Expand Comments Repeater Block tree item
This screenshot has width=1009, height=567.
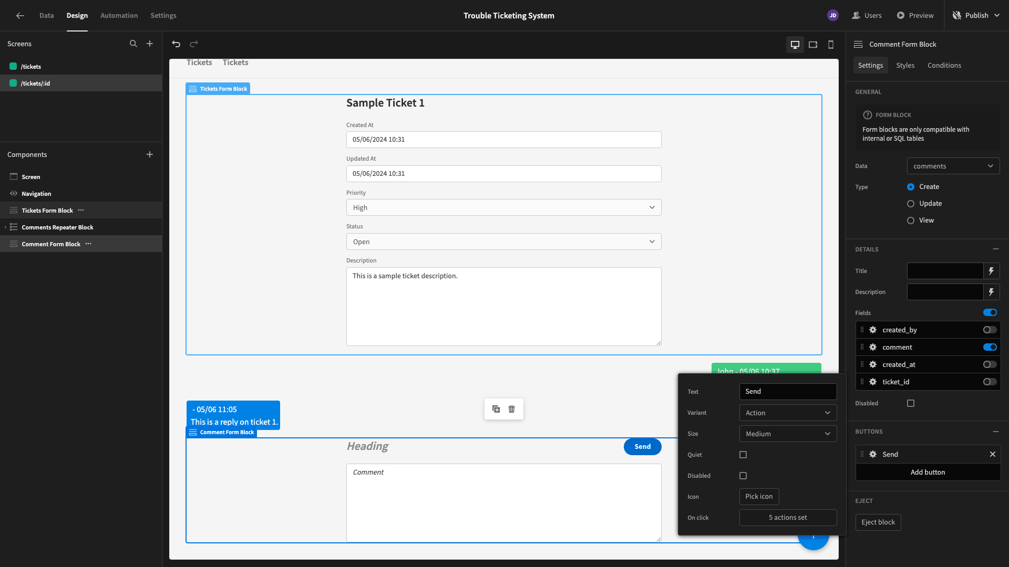coord(5,227)
